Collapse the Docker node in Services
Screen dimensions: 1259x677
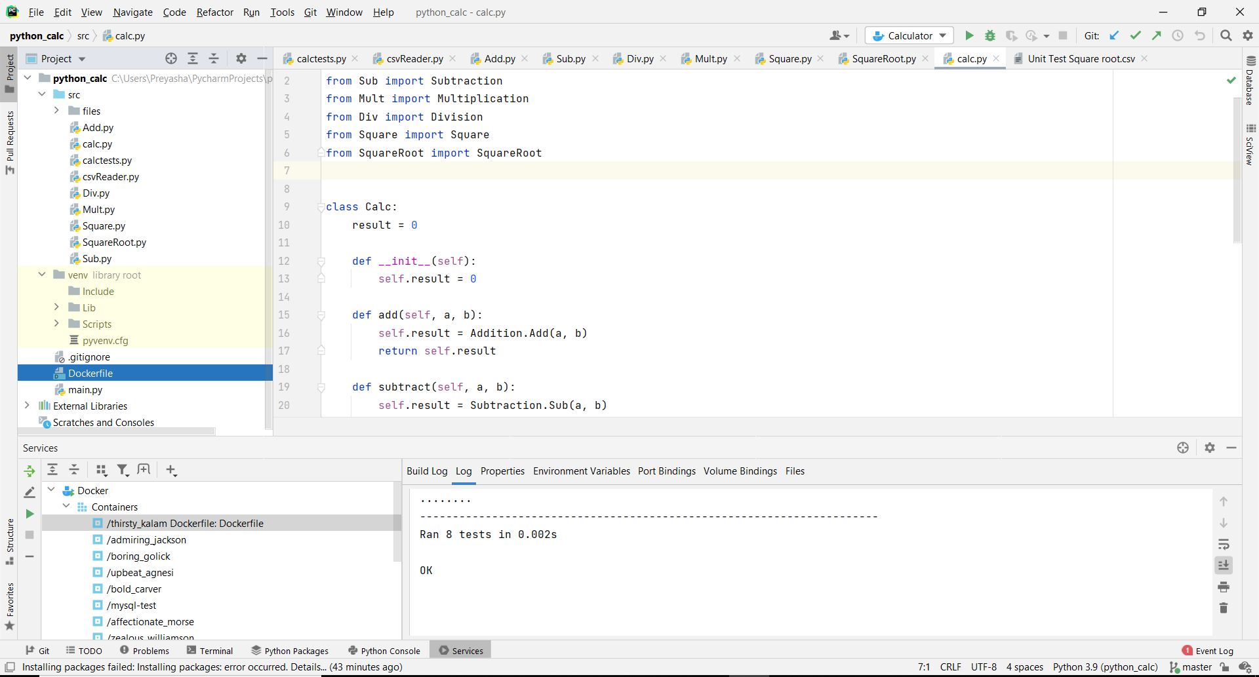point(52,490)
